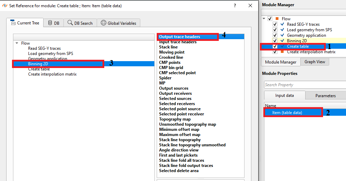Choose Moving point item

pyautogui.click(x=172, y=52)
